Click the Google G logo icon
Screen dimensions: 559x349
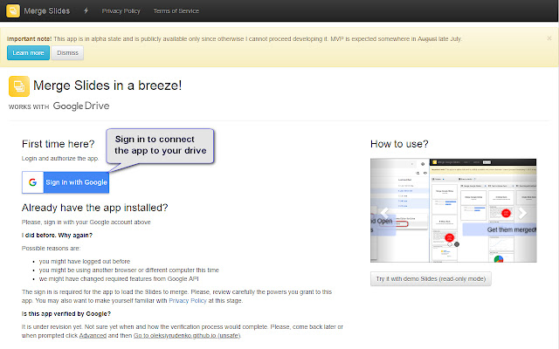[x=33, y=182]
